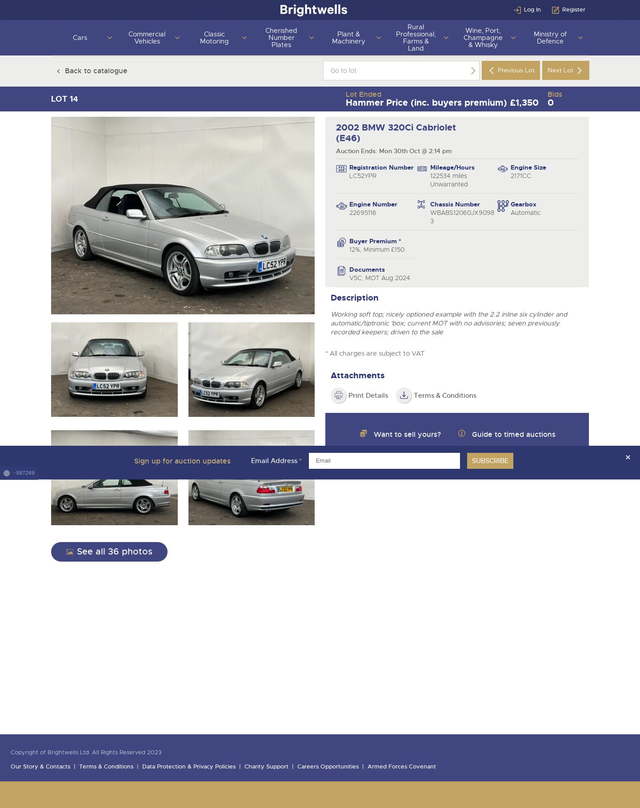Image resolution: width=640 pixels, height=808 pixels.
Task: Click the Registration Number plate icon
Action: click(x=341, y=169)
